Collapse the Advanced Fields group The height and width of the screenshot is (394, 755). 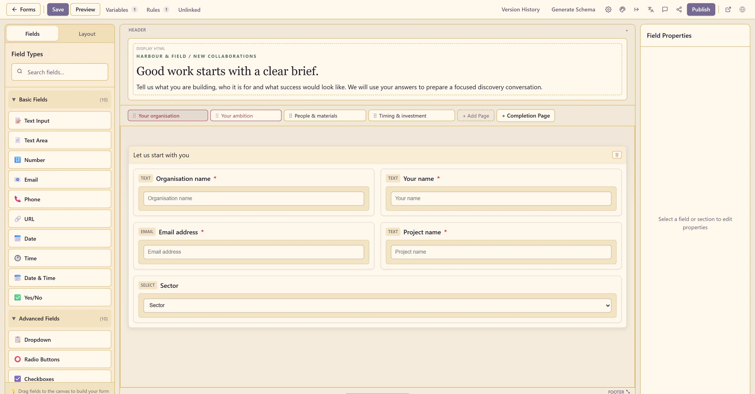pos(60,319)
